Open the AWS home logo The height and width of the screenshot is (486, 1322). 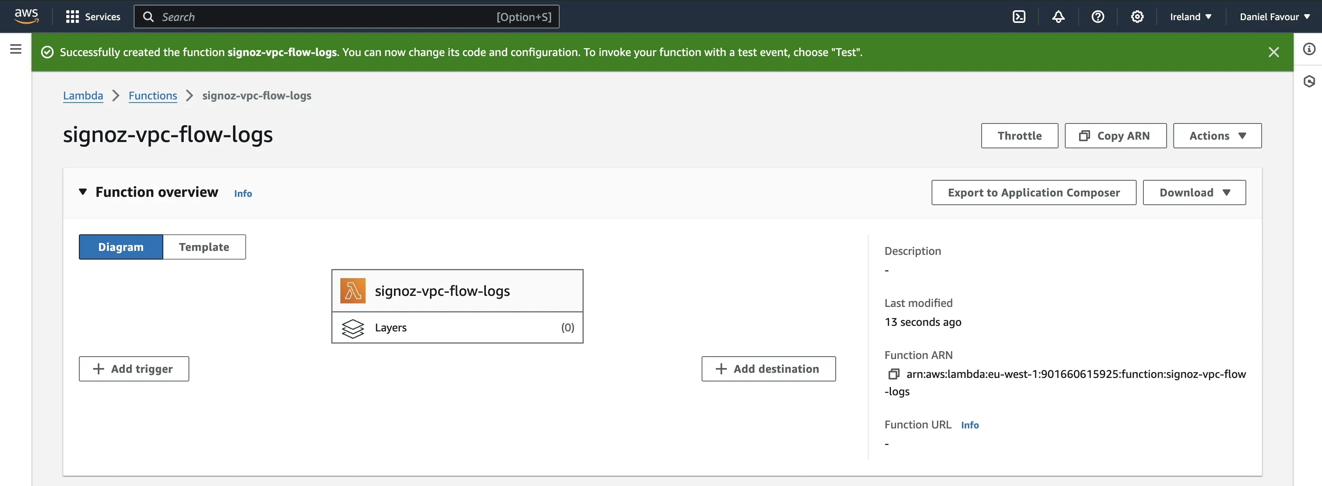(26, 17)
